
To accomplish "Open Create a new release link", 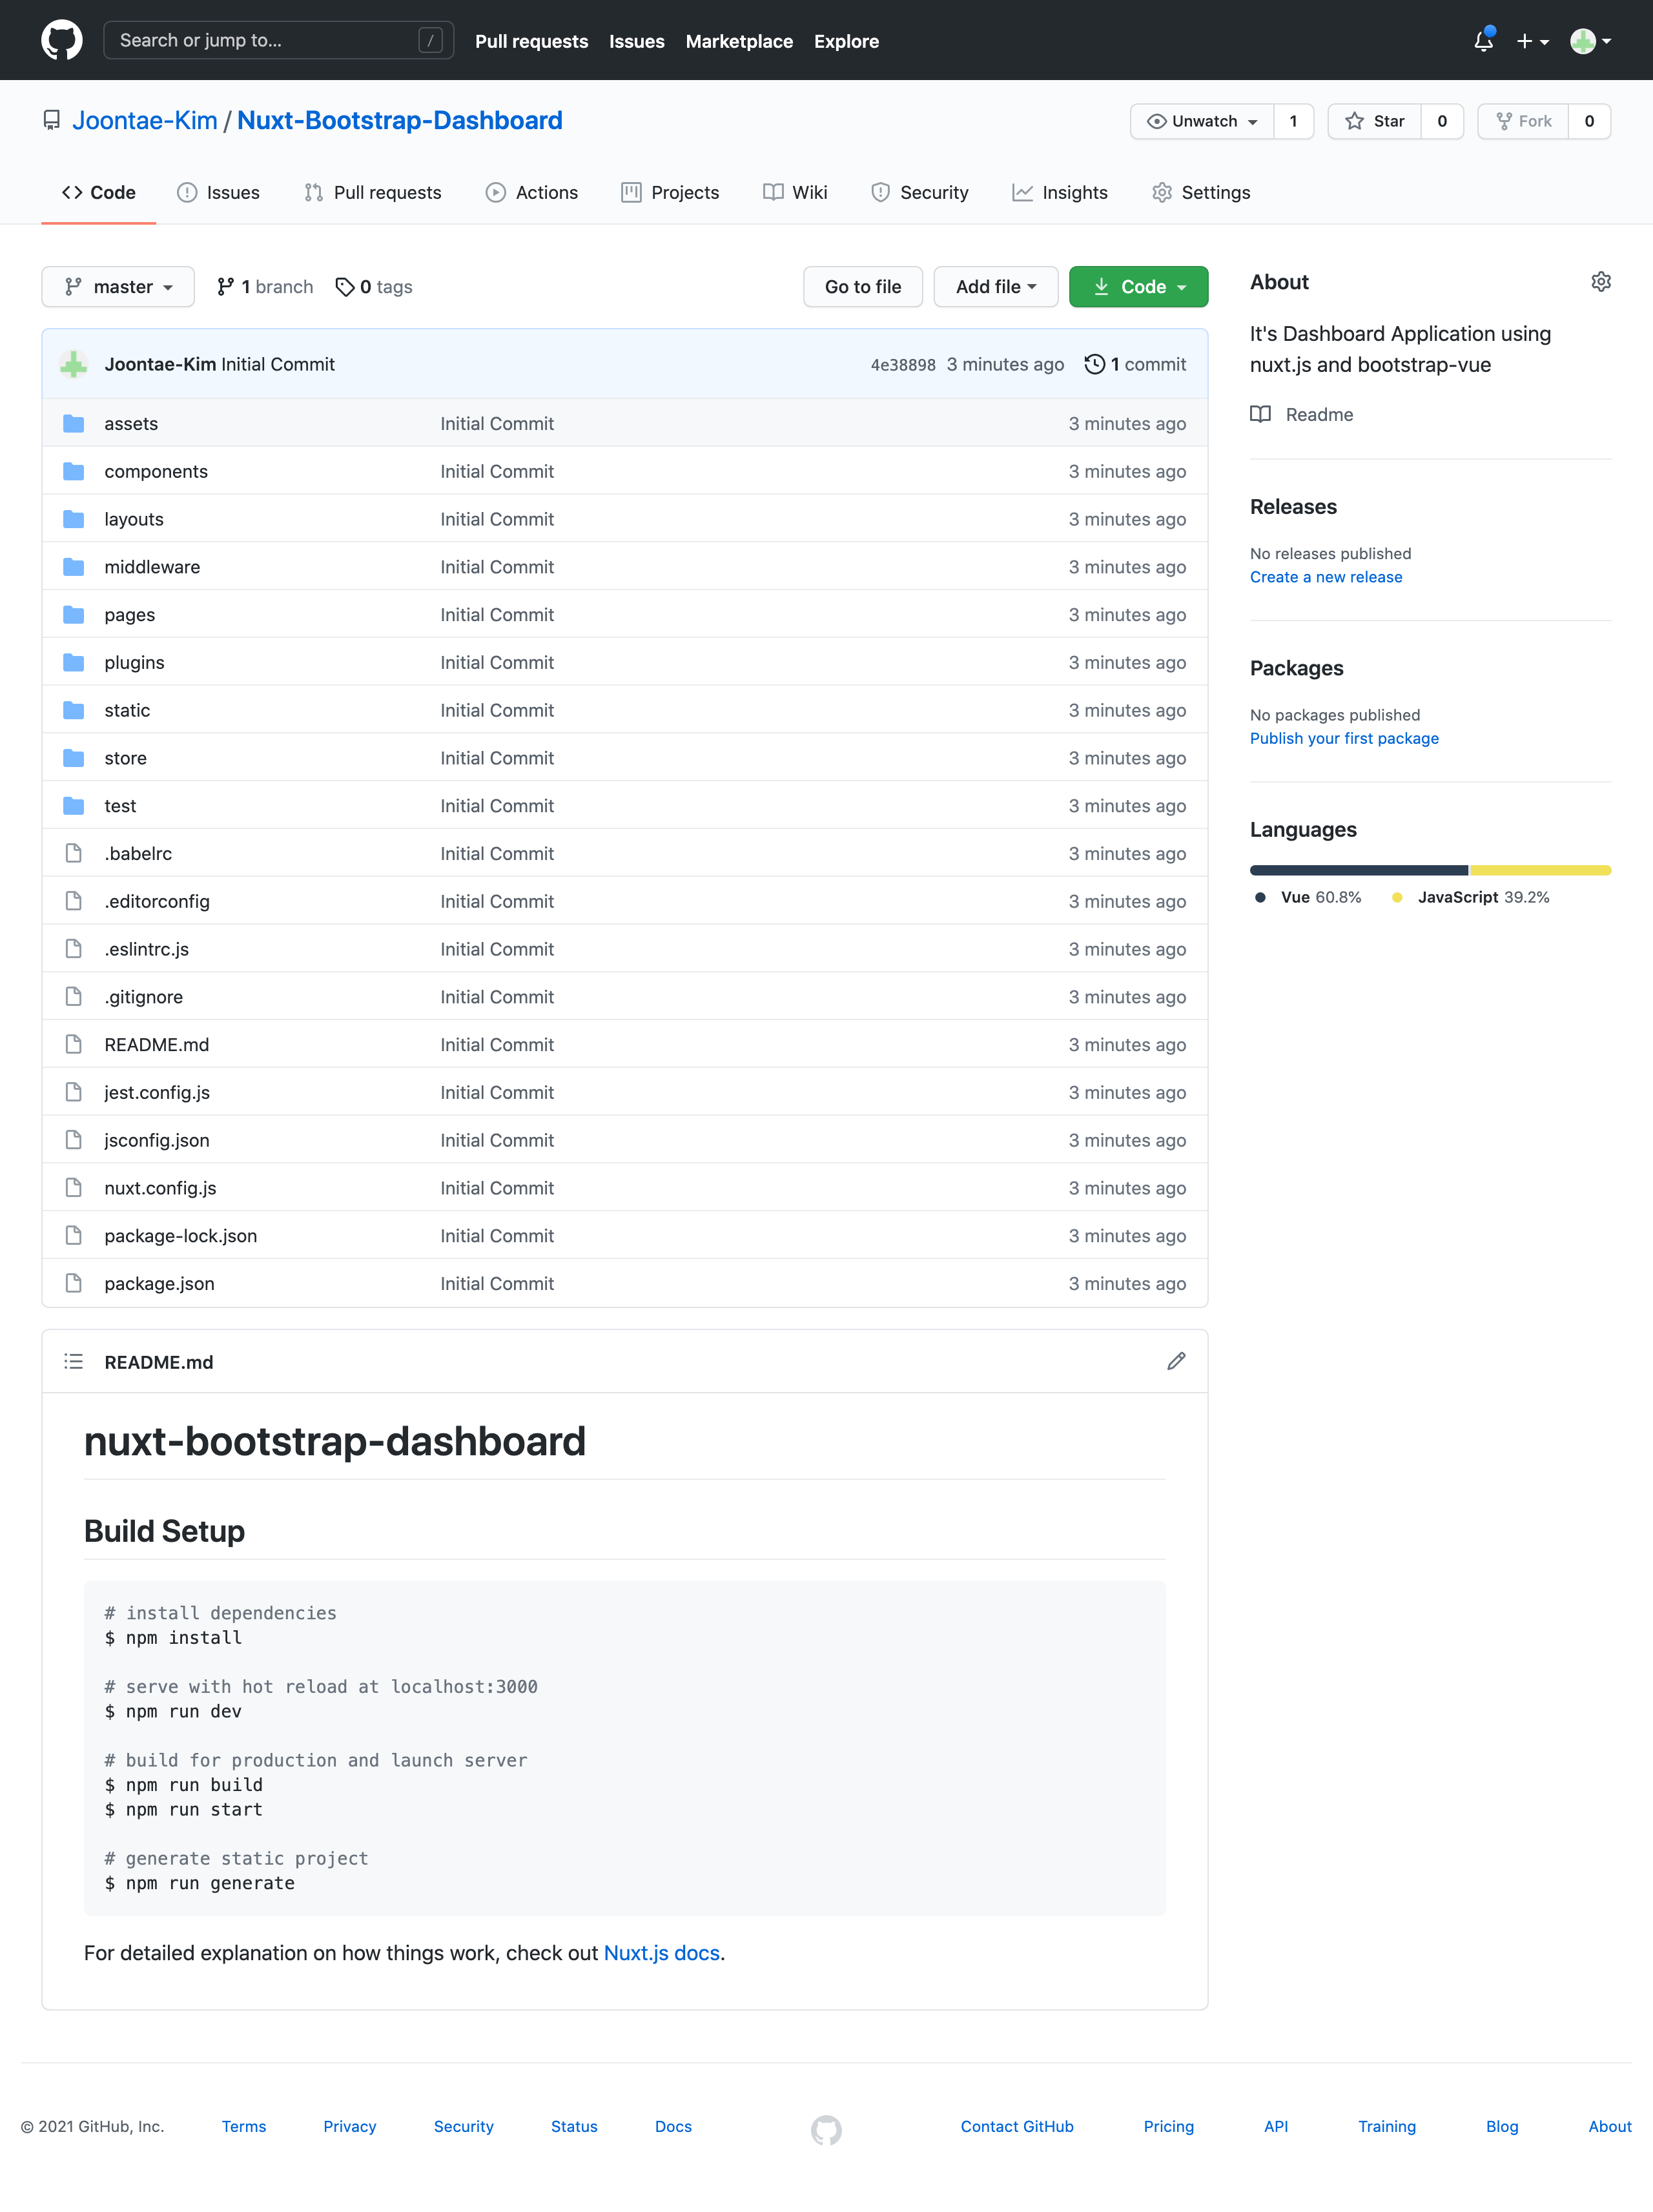I will pyautogui.click(x=1326, y=577).
